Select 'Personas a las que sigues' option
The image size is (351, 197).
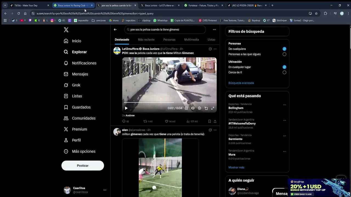click(284, 54)
